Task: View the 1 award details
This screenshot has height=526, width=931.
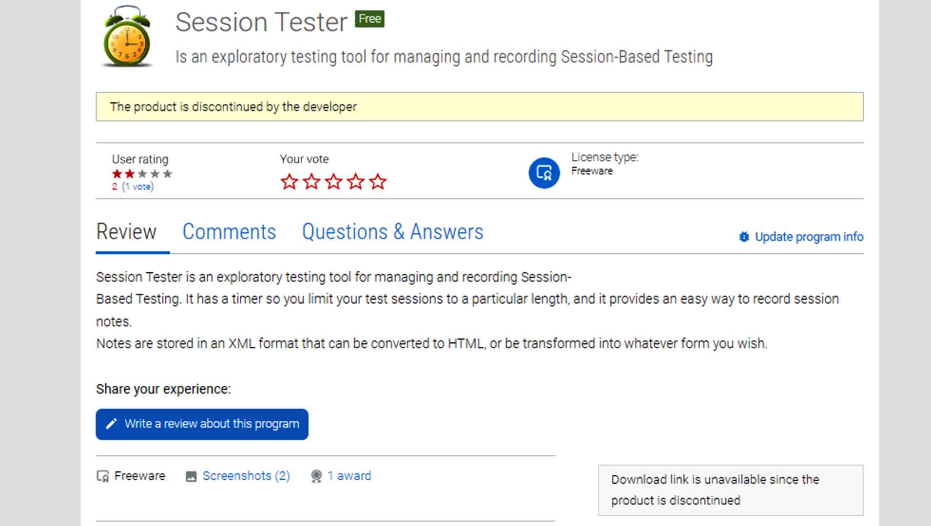Action: [x=349, y=476]
